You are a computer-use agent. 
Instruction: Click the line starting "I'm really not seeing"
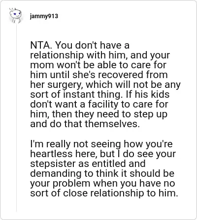(x=101, y=144)
